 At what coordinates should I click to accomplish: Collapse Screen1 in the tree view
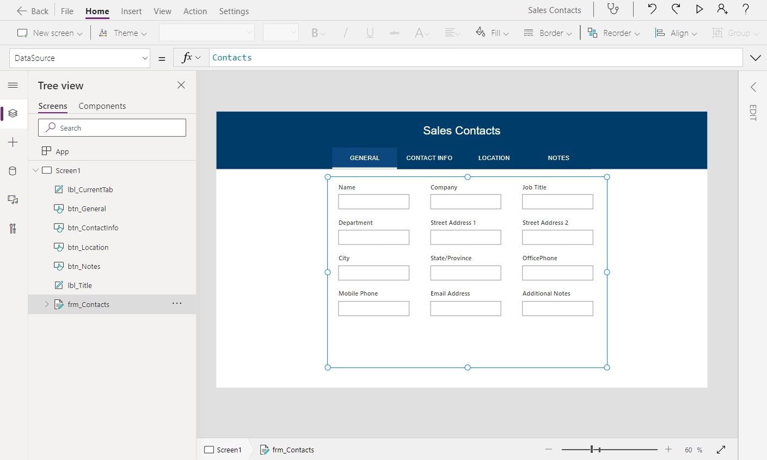(35, 170)
